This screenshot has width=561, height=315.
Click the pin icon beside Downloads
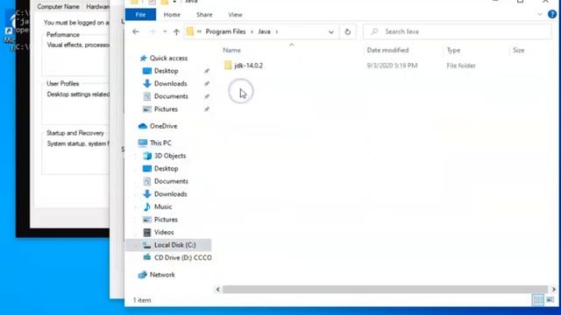click(207, 84)
